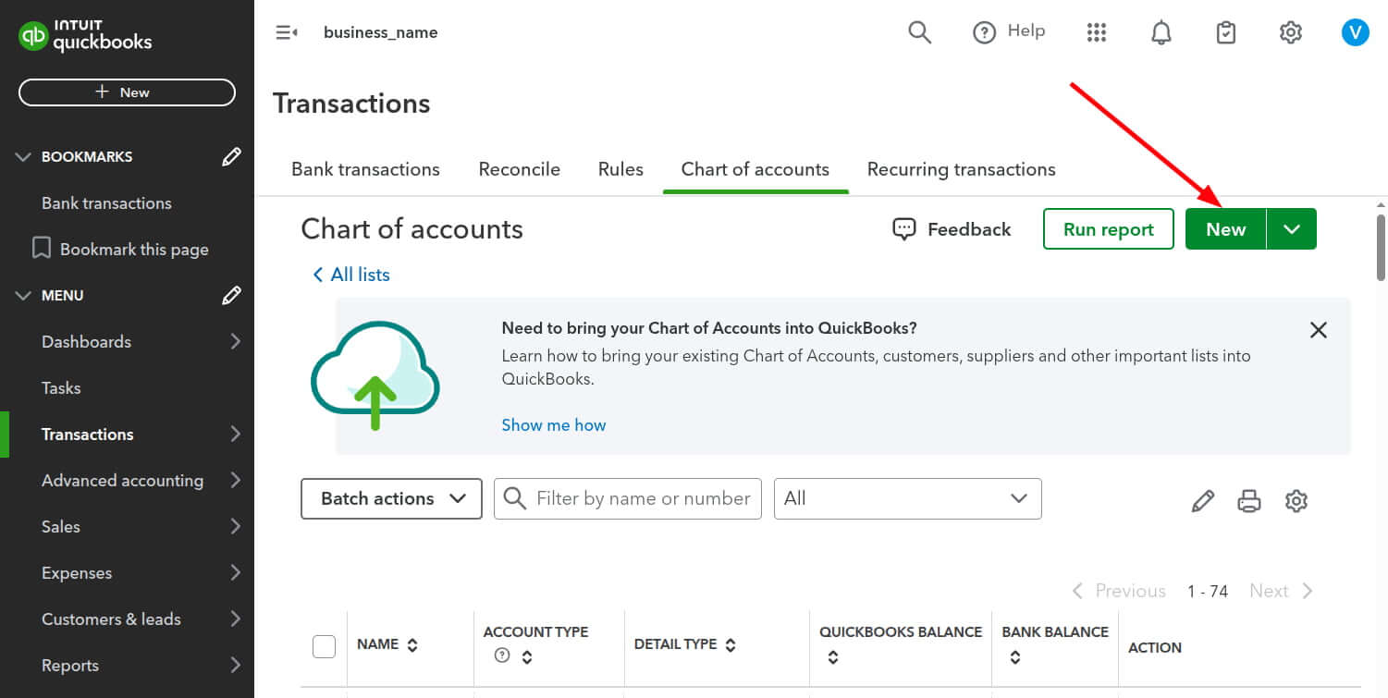1388x698 pixels.
Task: Click the Show me how link
Action: [x=554, y=425]
